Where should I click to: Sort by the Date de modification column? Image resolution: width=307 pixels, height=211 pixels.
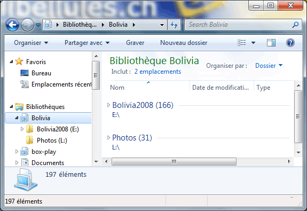[x=221, y=88]
